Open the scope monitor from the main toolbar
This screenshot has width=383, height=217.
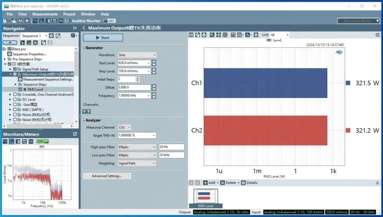pos(35,21)
